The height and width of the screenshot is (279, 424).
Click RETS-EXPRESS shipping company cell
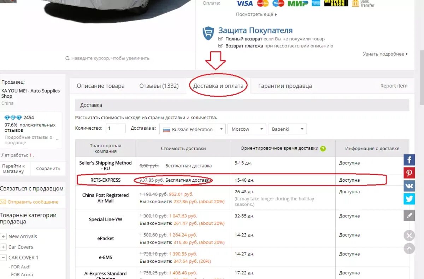(106, 180)
